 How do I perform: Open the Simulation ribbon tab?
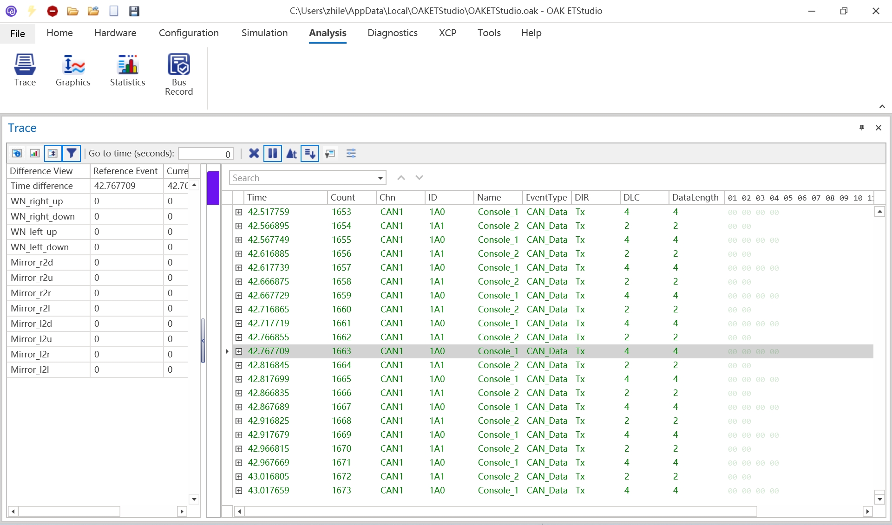click(264, 33)
